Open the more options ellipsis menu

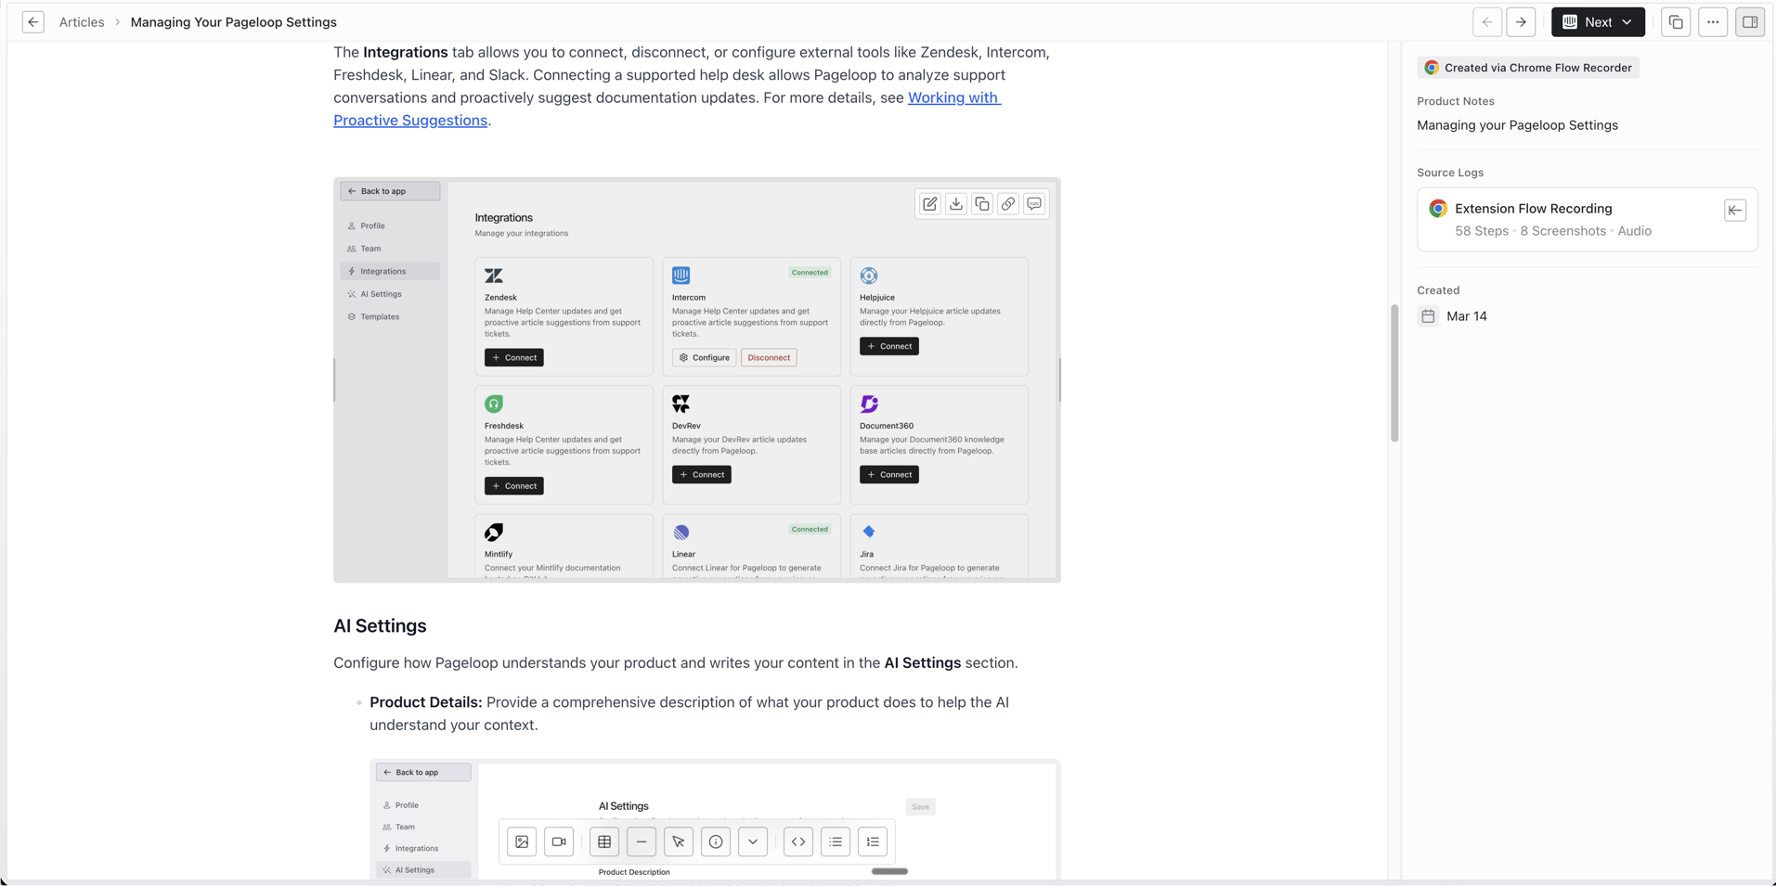(1713, 22)
